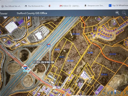Screen dimensions: 128x96
Task: Open 'The Official Site of...' bookmark
Action: (x=11, y=6)
